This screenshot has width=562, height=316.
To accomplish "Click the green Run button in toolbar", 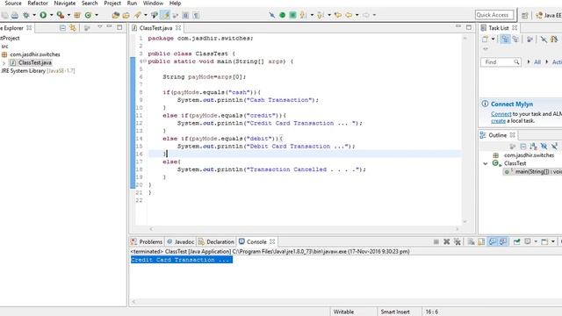I will click(x=43, y=15).
